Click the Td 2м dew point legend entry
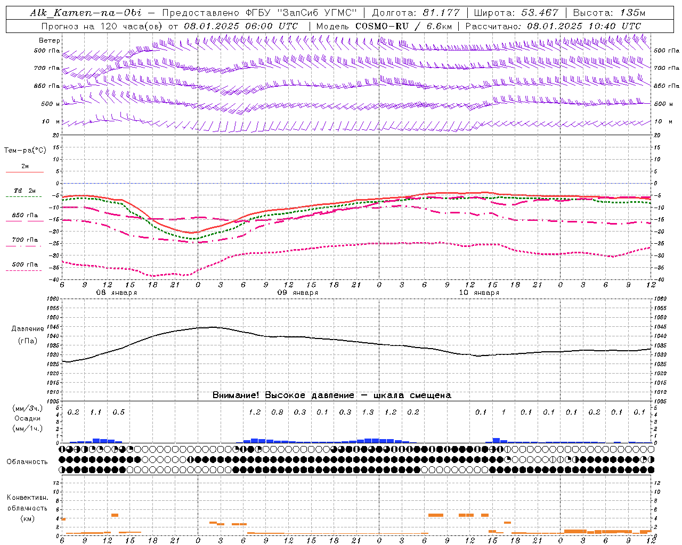 25,191
